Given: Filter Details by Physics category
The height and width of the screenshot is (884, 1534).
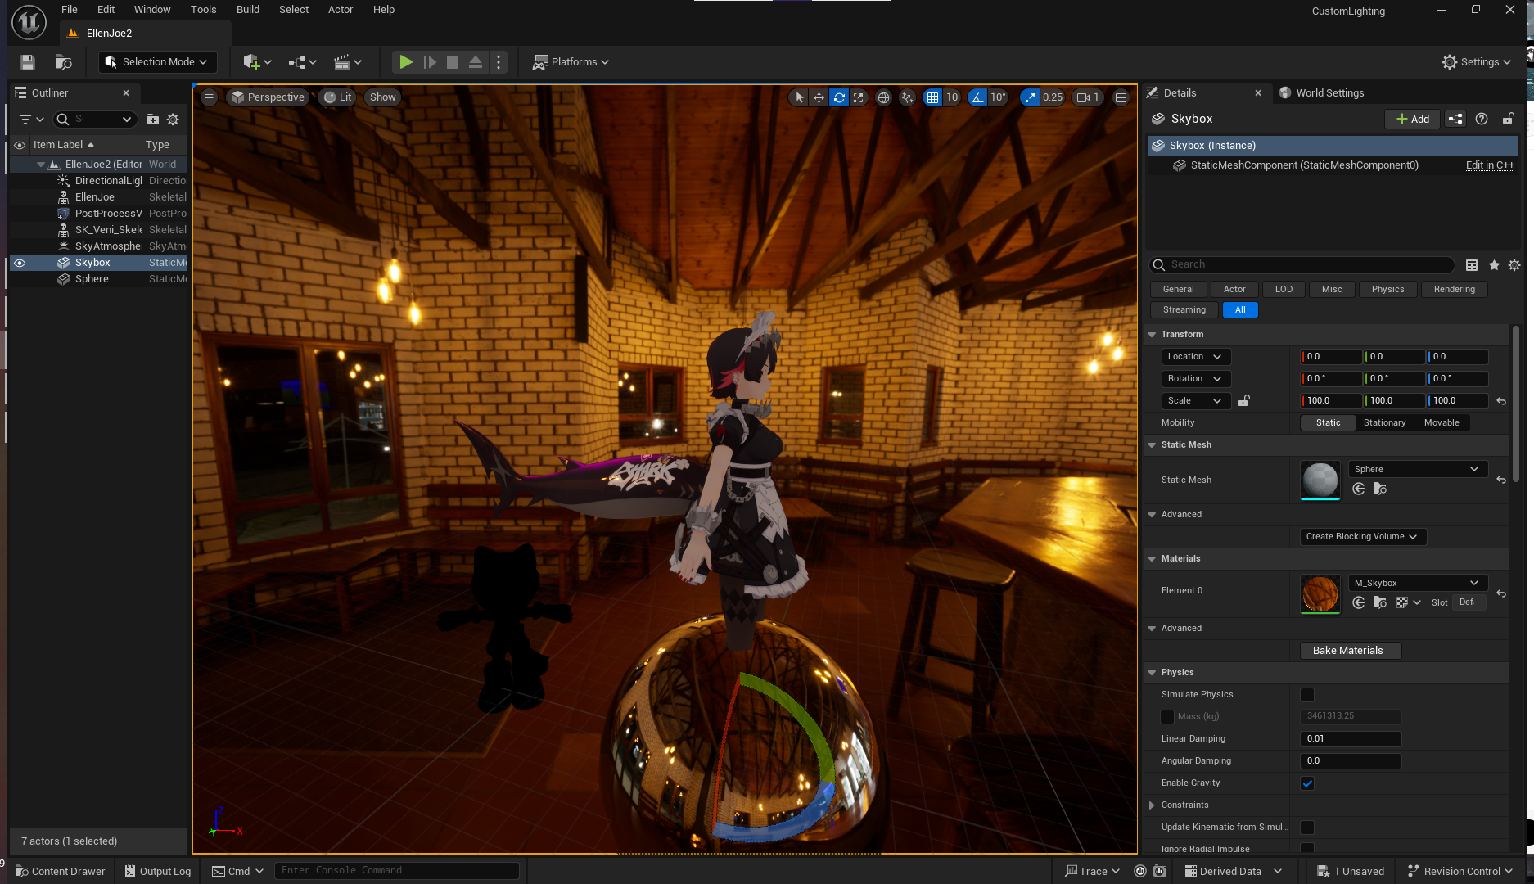Looking at the screenshot, I should [1387, 289].
